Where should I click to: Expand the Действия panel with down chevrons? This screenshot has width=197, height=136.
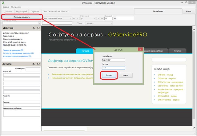pyautogui.click(x=38, y=28)
